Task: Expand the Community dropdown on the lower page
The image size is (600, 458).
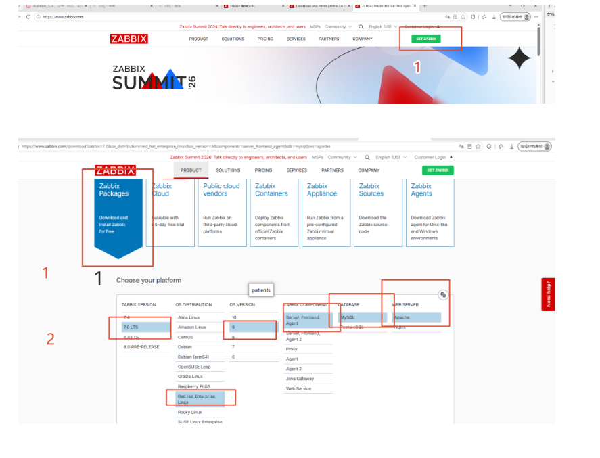Action: 342,157
